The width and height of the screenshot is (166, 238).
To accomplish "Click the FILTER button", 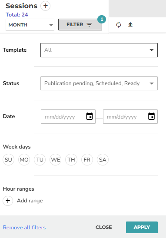I will 80,25.
